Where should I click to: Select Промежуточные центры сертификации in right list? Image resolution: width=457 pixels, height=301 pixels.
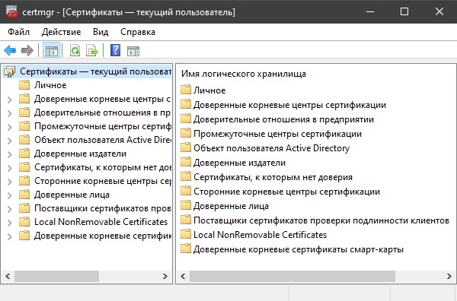coord(277,134)
